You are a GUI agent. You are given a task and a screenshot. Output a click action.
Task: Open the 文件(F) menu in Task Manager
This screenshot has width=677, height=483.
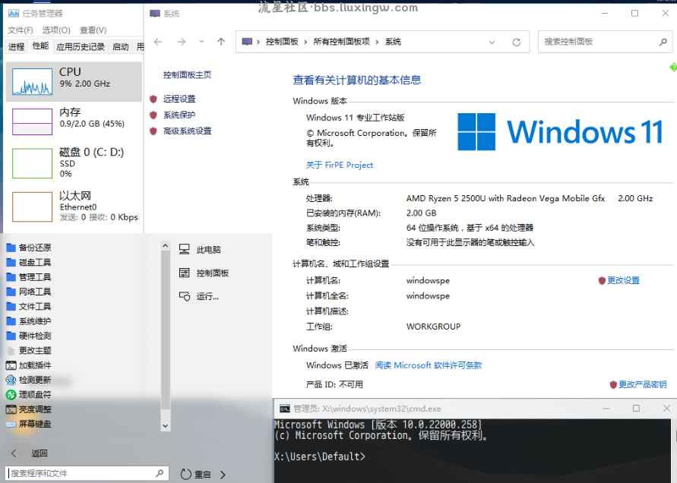click(21, 30)
